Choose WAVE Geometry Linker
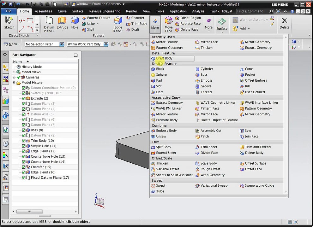This screenshot has width=313, height=227. pyautogui.click(x=215, y=103)
